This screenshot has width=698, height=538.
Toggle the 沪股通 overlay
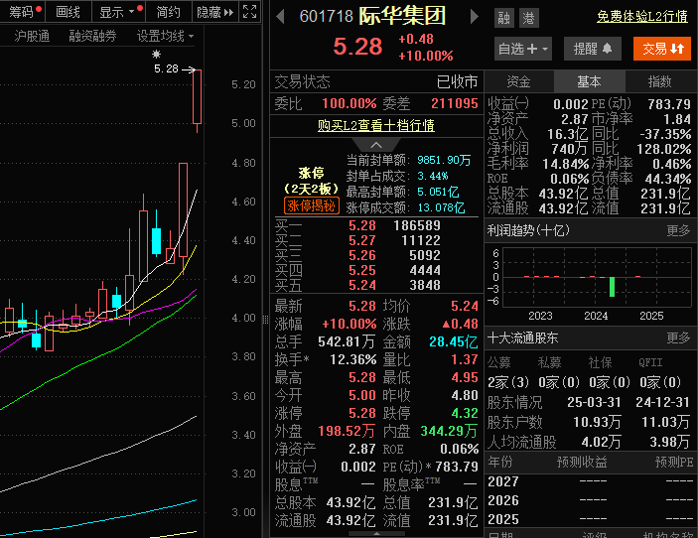coord(32,36)
